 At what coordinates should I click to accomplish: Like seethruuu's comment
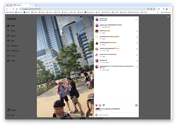click(x=137, y=31)
